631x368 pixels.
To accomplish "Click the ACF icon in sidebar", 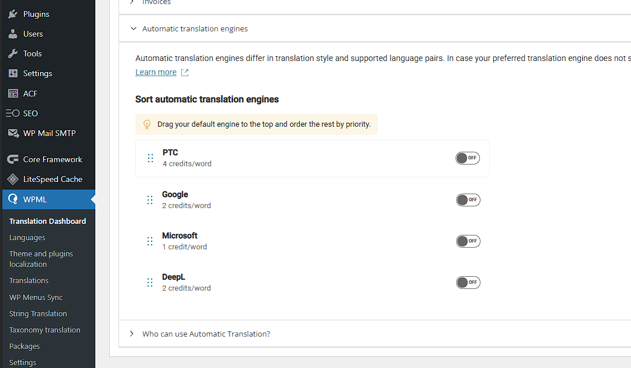I will [x=13, y=94].
